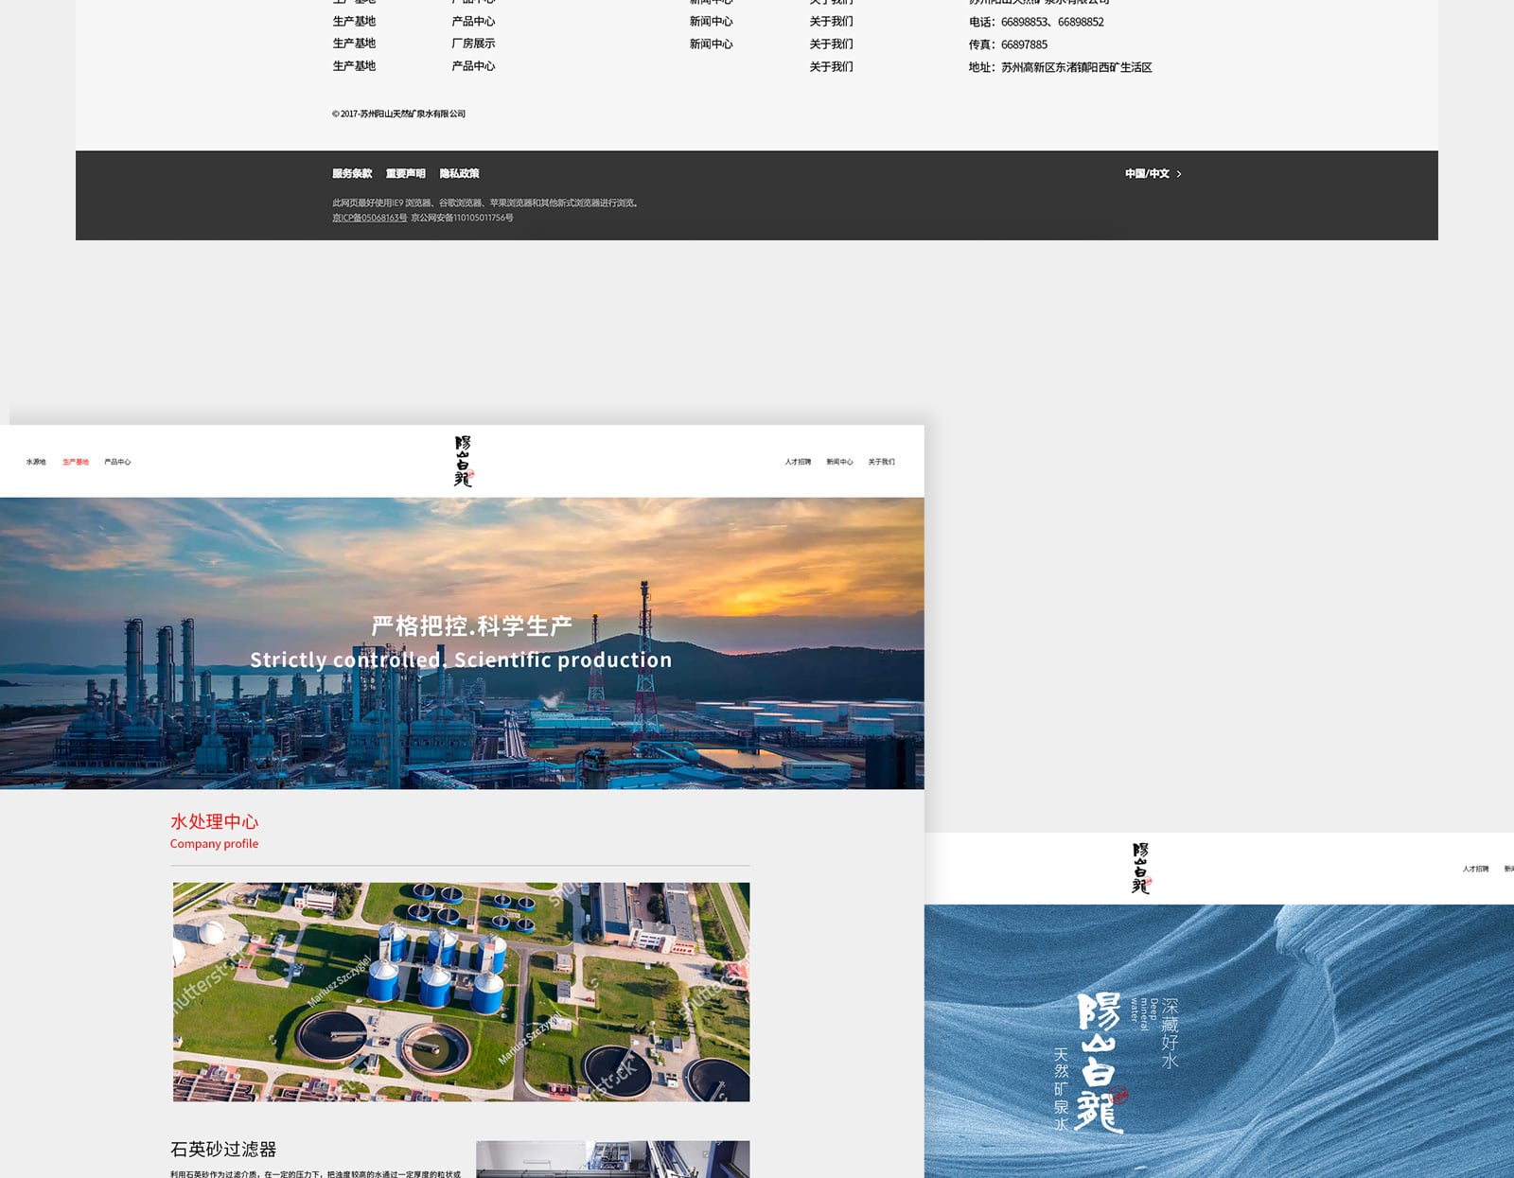This screenshot has width=1514, height=1178.
Task: Open the 服务条款 footer link
Action: tap(352, 174)
